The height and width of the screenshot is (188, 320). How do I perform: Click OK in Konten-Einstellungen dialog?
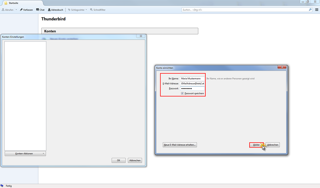[x=119, y=160]
